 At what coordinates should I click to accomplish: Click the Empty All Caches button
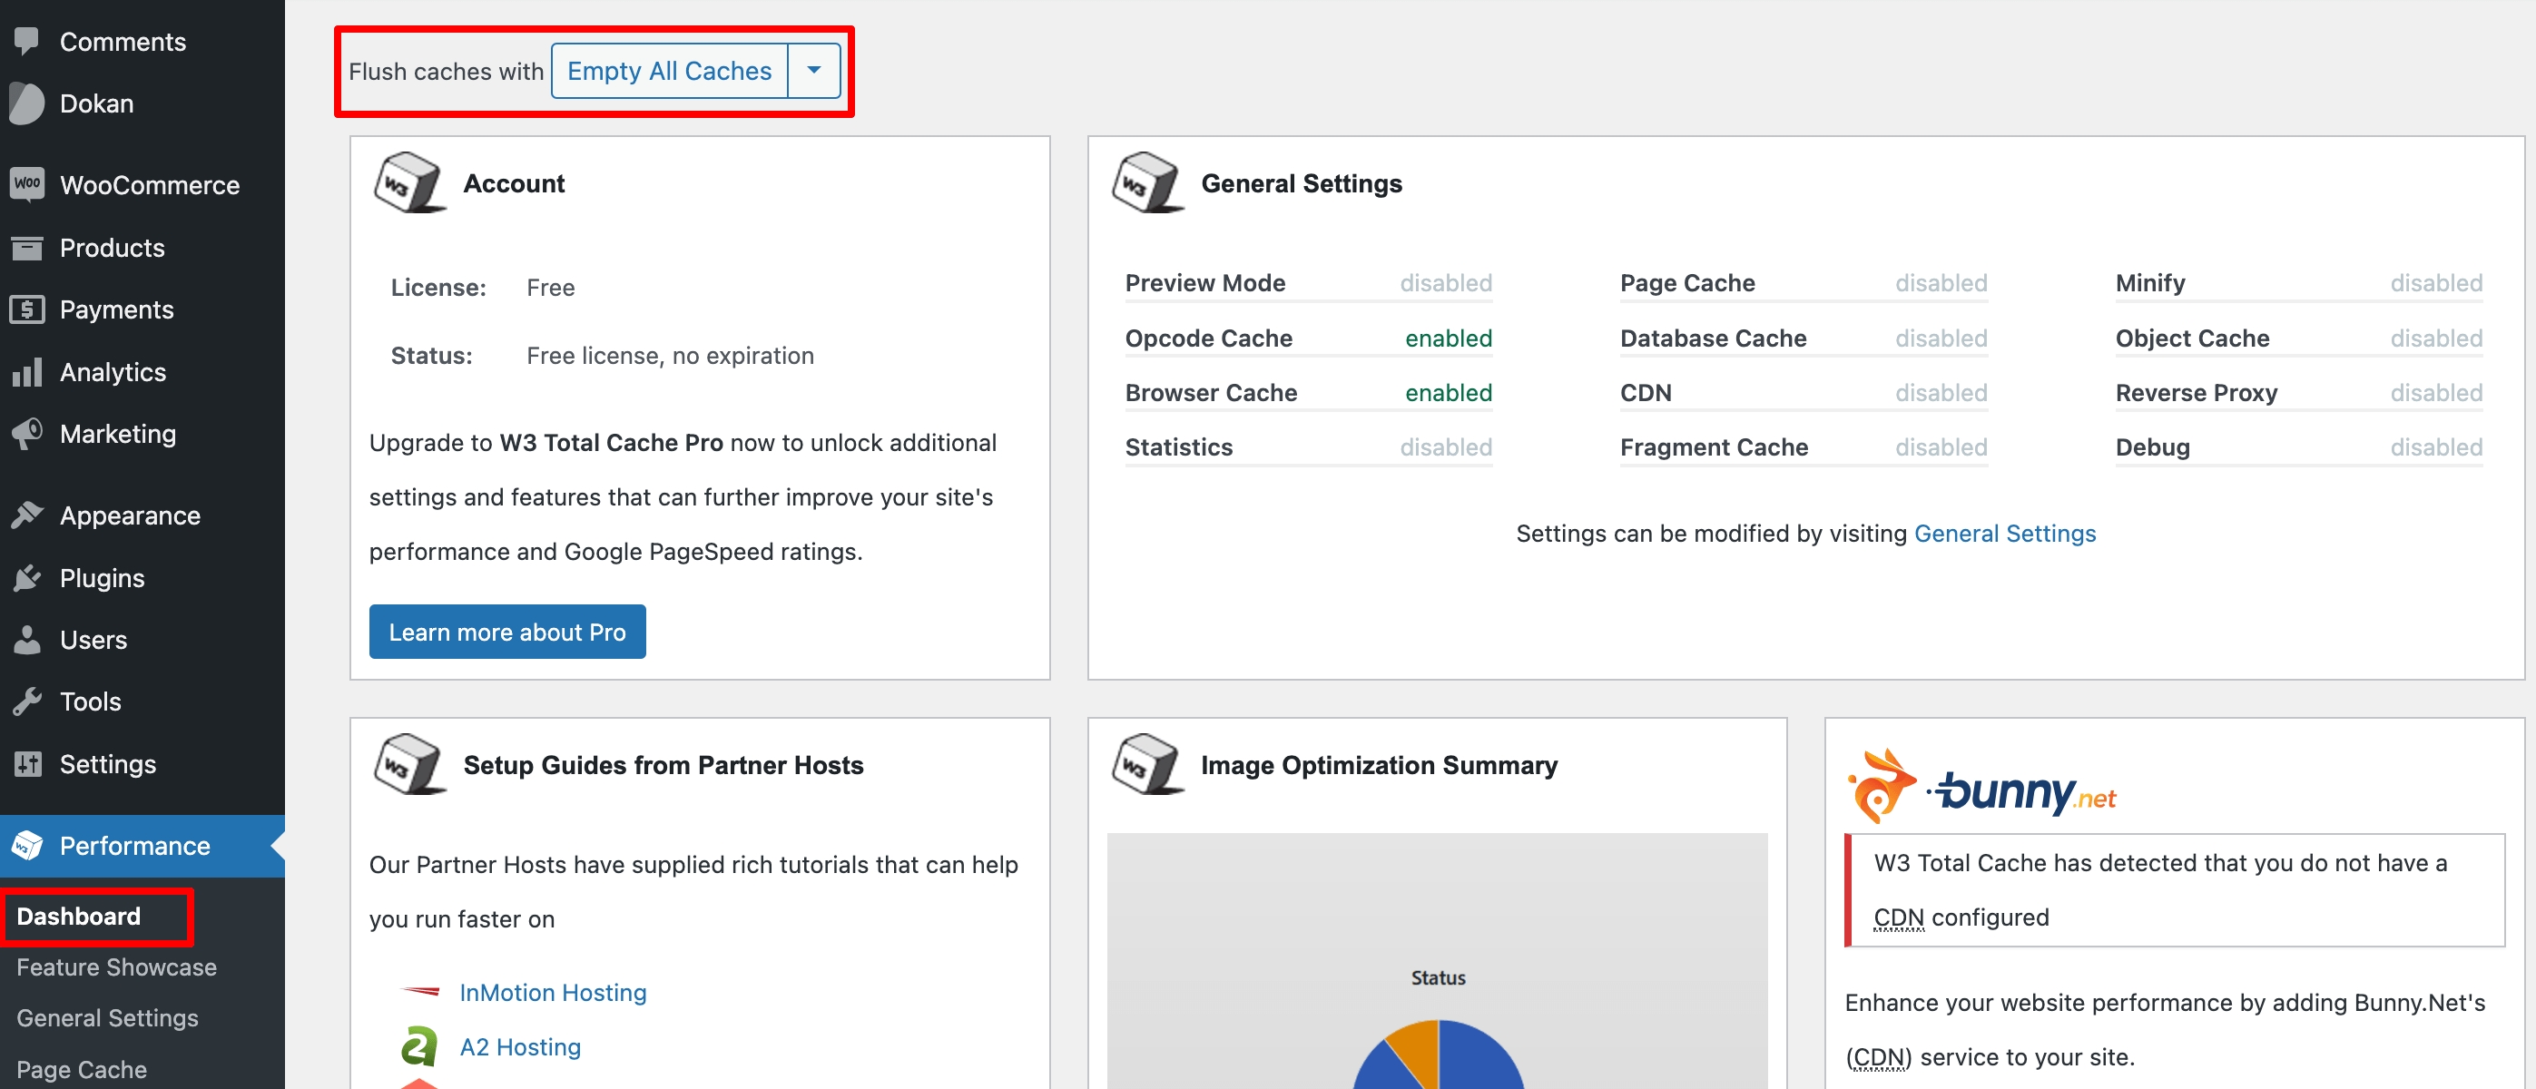tap(670, 71)
